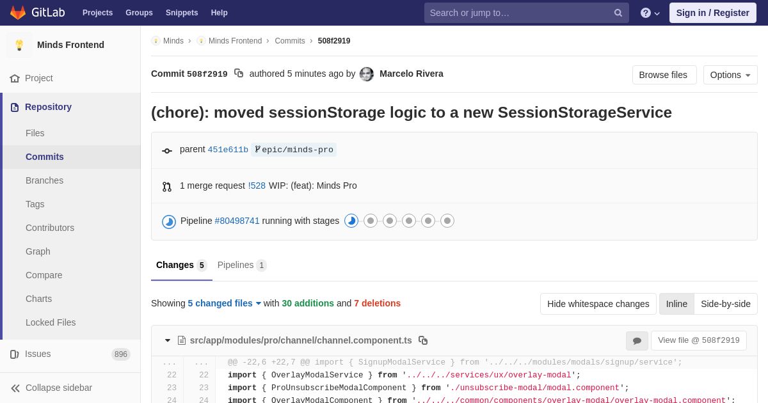Open Help in the navbar
This screenshot has width=768, height=403.
pyautogui.click(x=220, y=13)
